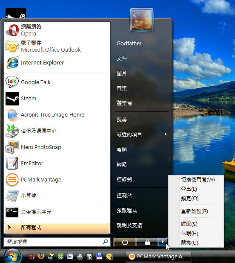Open 電腦 (Computer)
235x263 pixels.
(122, 149)
